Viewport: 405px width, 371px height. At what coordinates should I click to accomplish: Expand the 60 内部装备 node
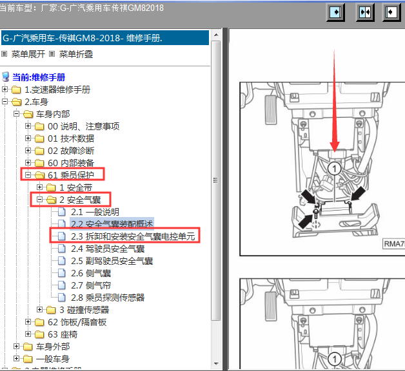[x=28, y=162]
